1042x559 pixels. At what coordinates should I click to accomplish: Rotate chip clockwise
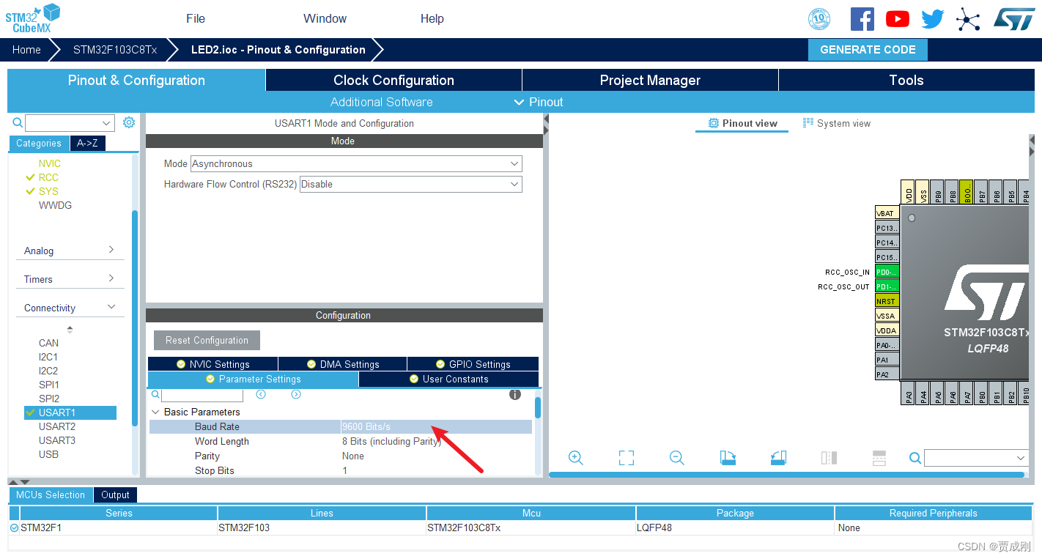[x=728, y=458]
